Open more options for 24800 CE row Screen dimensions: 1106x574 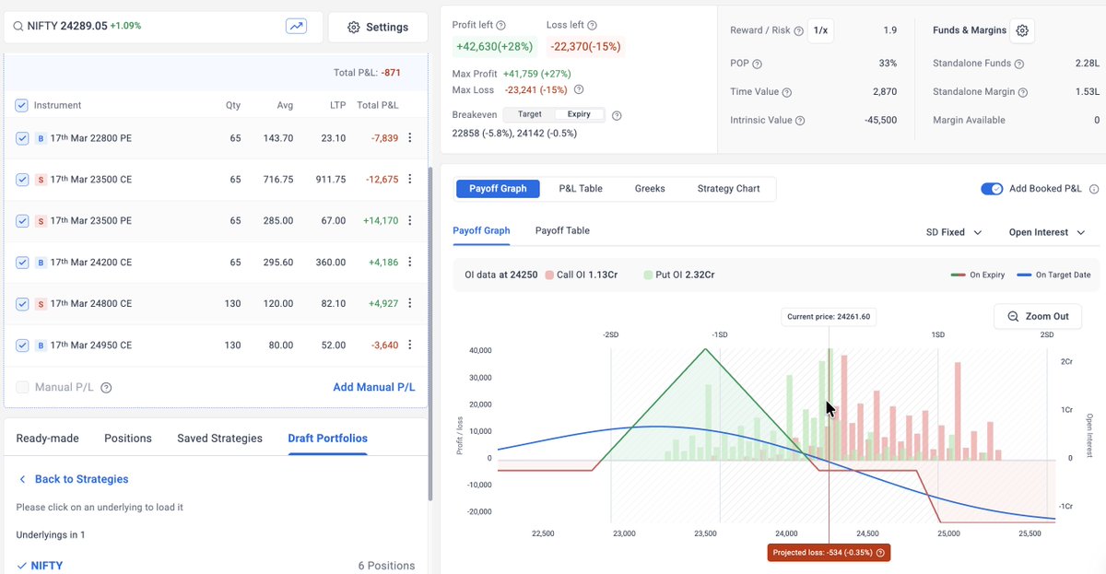pyautogui.click(x=410, y=304)
